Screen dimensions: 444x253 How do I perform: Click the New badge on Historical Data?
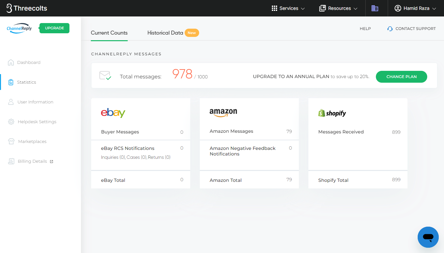[192, 33]
